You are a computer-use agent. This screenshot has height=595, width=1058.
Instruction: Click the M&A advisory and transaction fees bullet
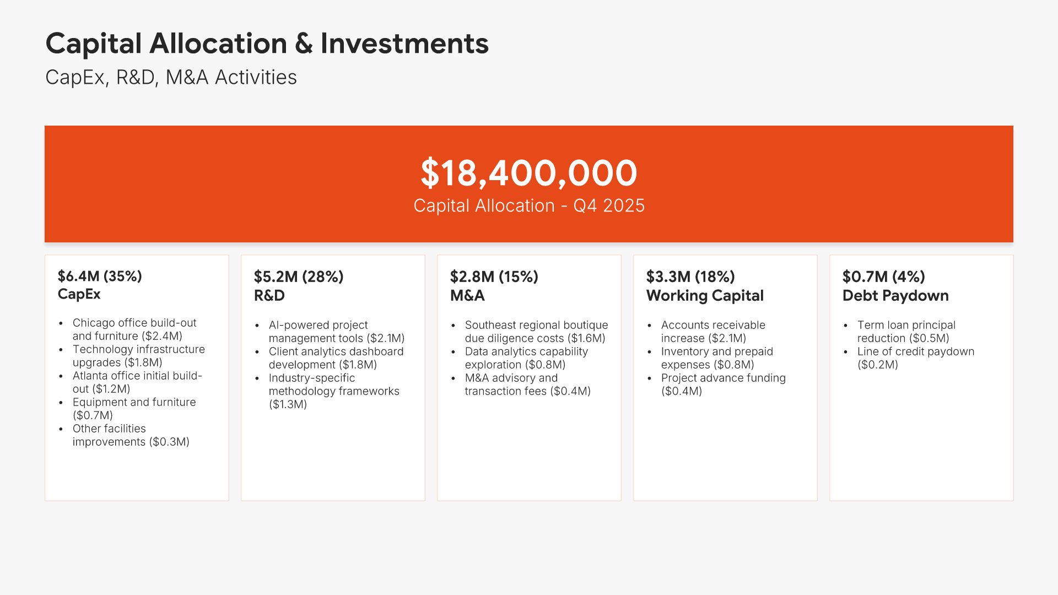[x=527, y=385]
